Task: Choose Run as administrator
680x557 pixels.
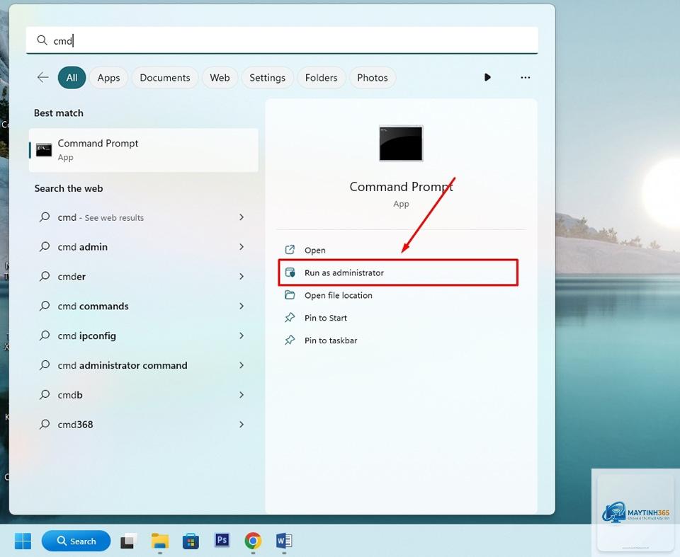Action: (x=398, y=272)
